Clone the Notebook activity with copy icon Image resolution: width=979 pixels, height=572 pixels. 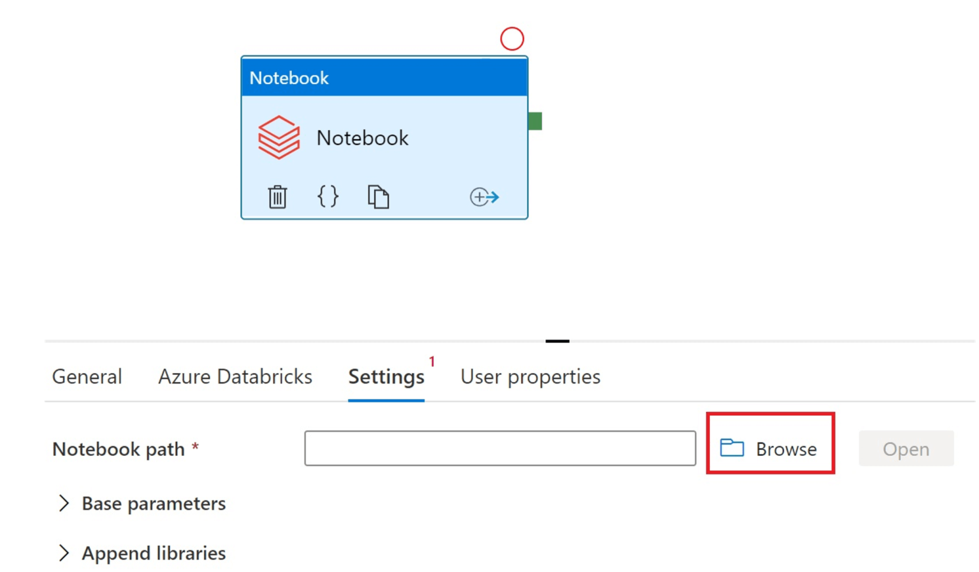pyautogui.click(x=377, y=197)
